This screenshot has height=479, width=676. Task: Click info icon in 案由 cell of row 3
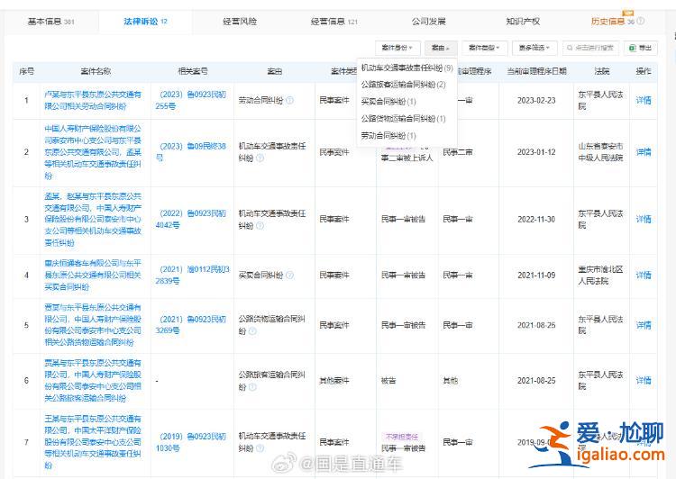pos(260,225)
